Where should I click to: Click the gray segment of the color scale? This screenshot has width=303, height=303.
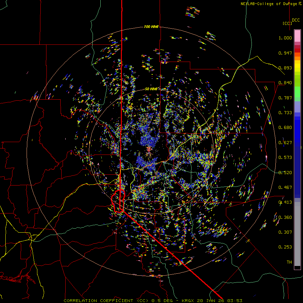click(297, 234)
